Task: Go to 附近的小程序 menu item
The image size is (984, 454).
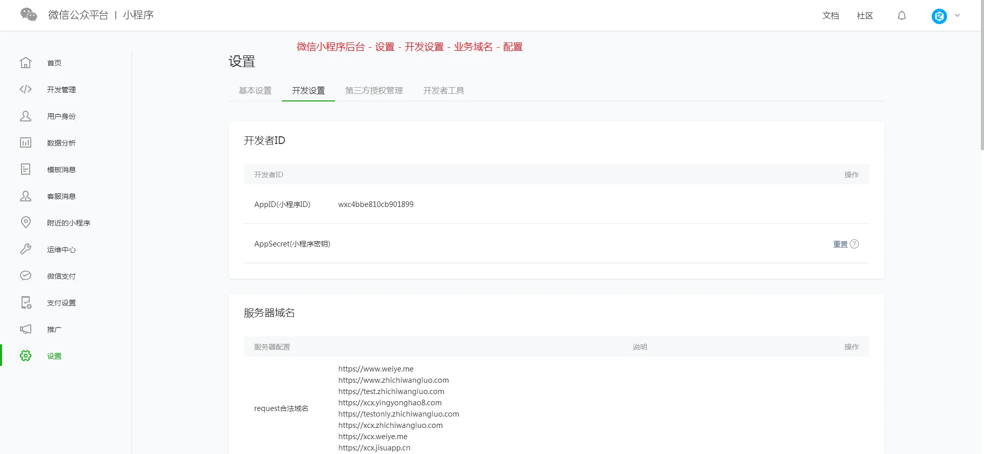Action: pos(69,223)
